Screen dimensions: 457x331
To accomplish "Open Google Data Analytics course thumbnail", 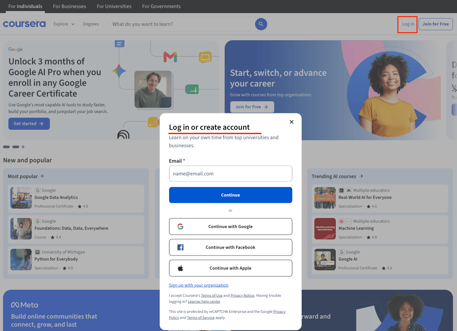I will [21, 198].
